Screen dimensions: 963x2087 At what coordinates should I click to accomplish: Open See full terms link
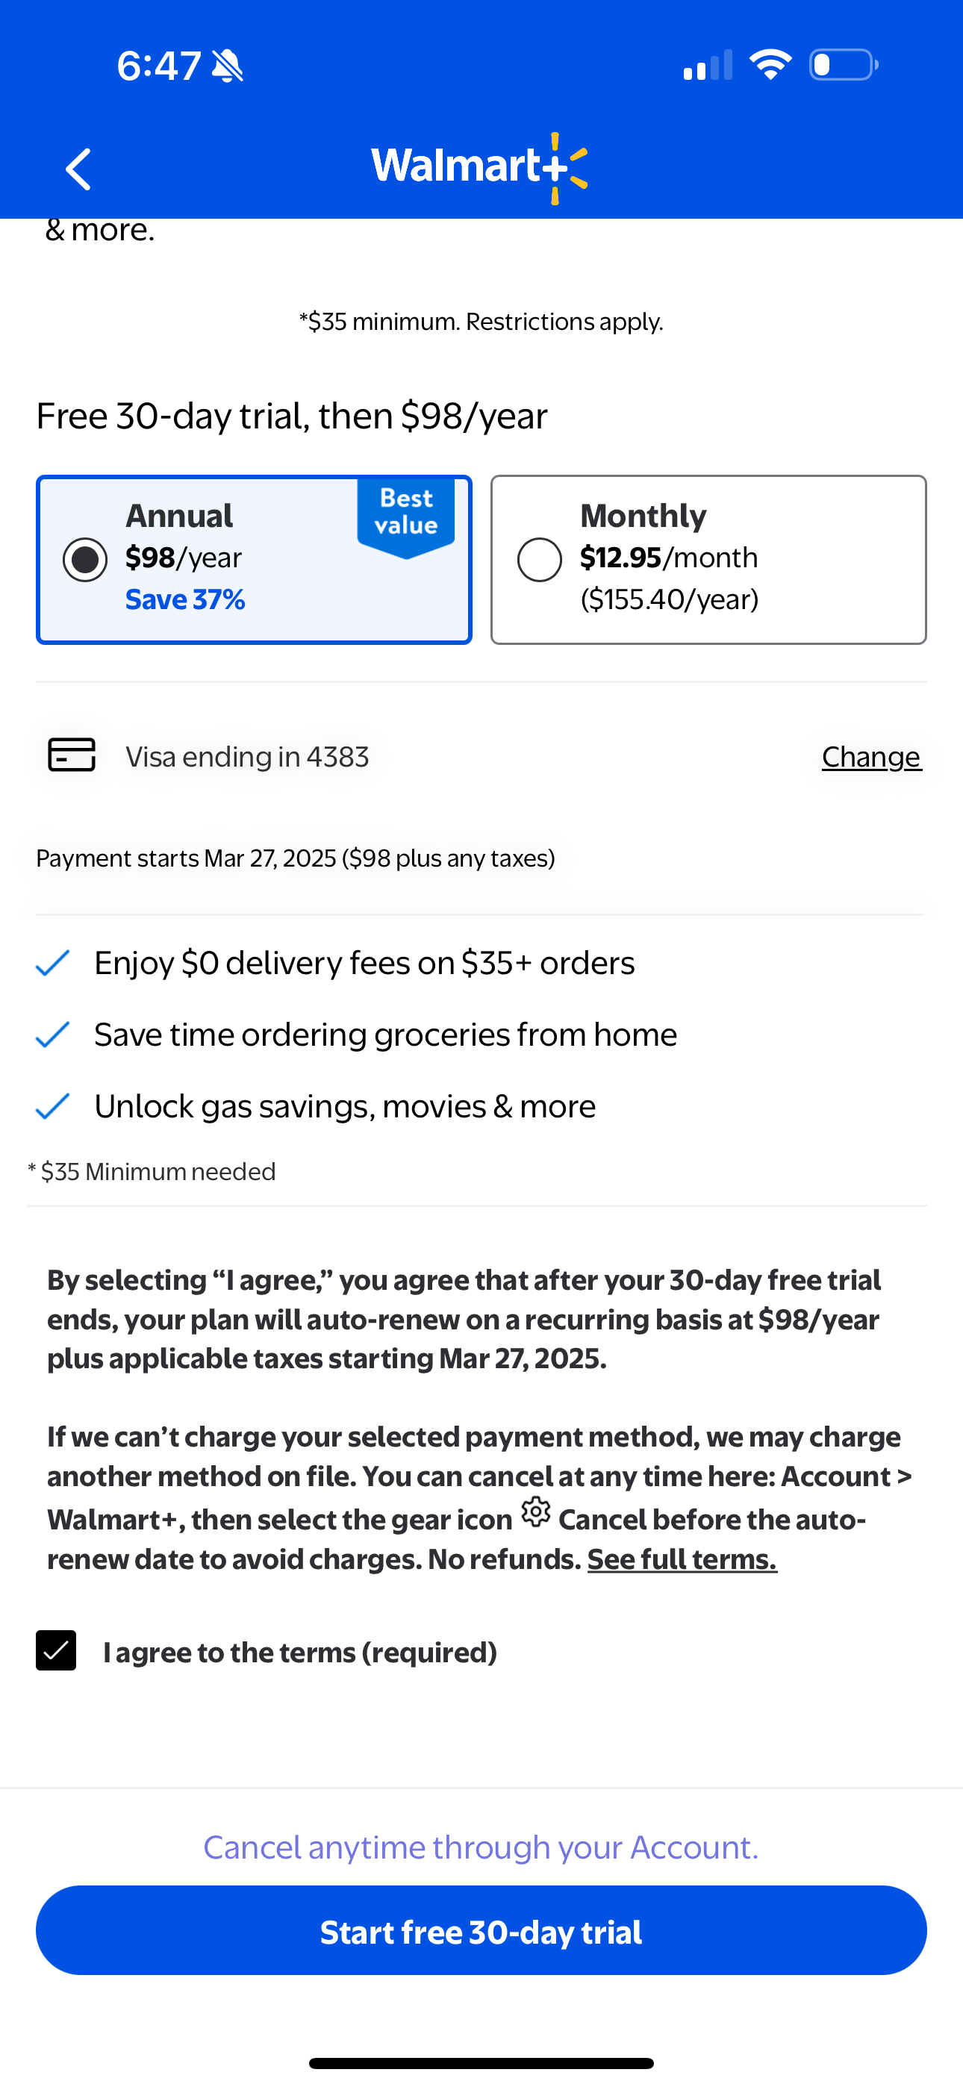682,1559
